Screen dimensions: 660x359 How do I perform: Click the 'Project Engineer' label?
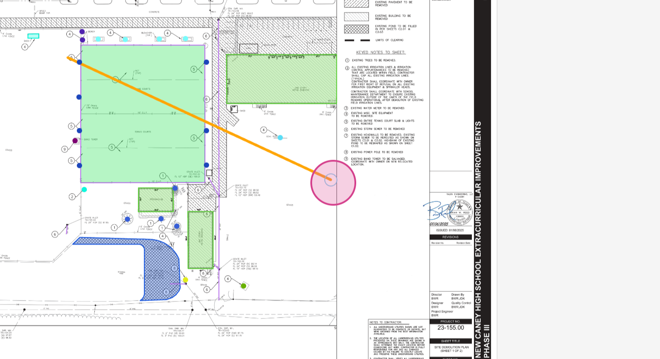point(442,311)
